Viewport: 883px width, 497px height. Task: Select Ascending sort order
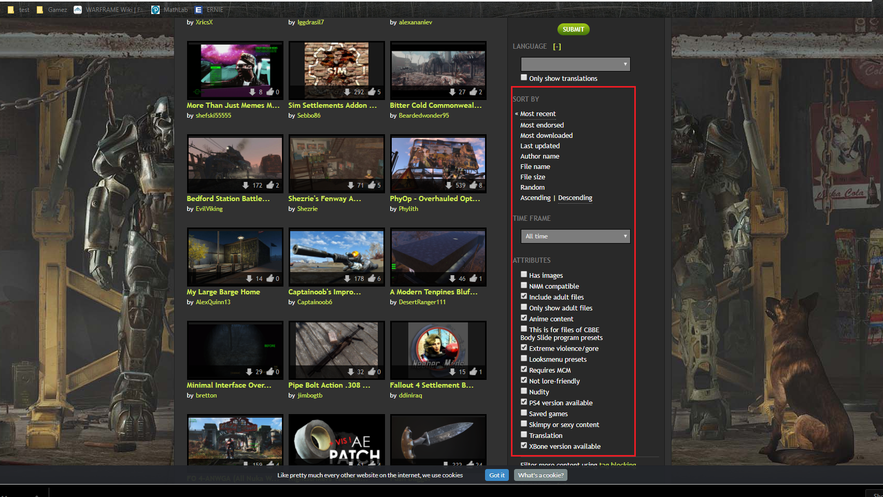pyautogui.click(x=535, y=198)
